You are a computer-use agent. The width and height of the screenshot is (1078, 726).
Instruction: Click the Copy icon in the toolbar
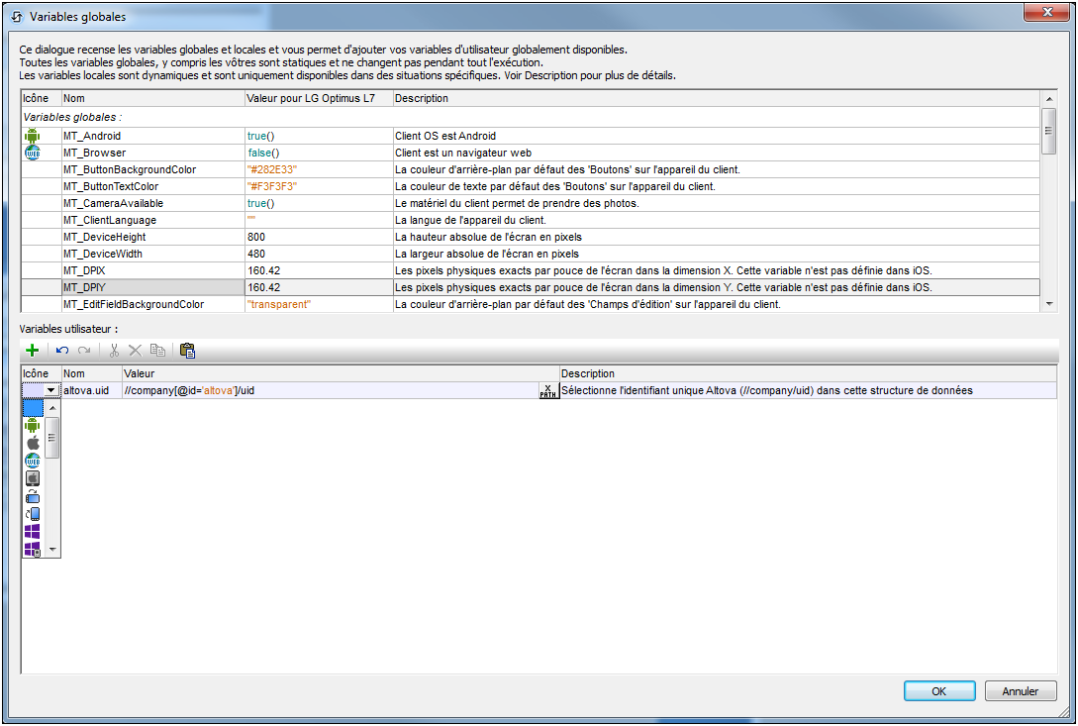point(157,351)
